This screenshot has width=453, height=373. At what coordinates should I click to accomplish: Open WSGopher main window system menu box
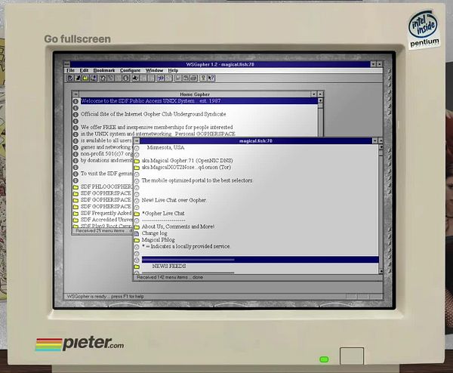click(x=67, y=64)
